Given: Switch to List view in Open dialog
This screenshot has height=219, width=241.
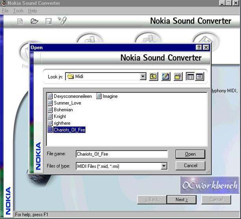Looking at the screenshot, I should tap(191, 76).
